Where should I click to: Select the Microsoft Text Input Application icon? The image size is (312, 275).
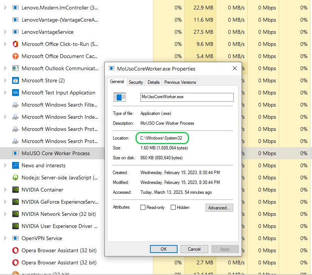click(x=15, y=93)
